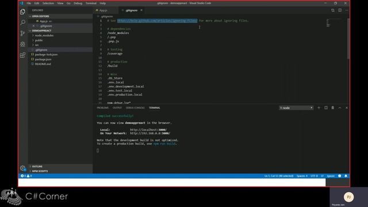The image size is (368, 207).
Task: Open the Debug view in activity bar
Action: click(x=22, y=44)
